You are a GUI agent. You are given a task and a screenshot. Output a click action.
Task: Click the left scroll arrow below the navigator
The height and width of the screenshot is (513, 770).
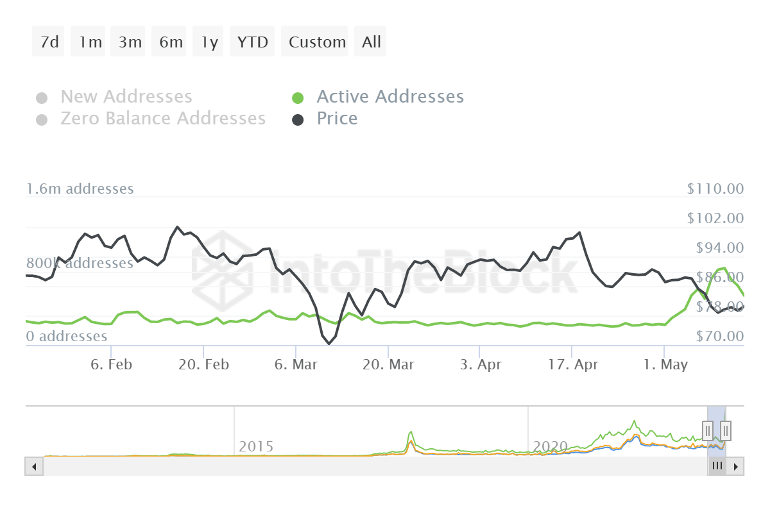coord(33,466)
